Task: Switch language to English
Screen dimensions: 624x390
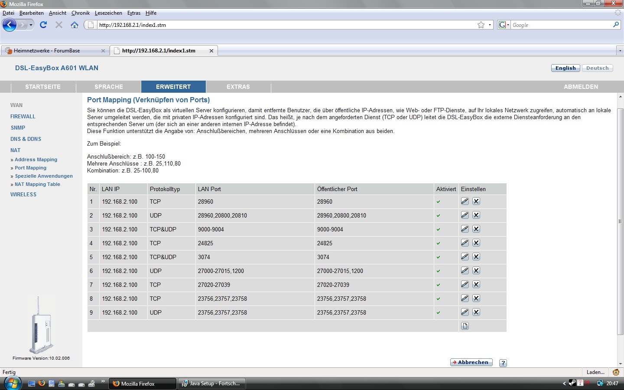Action: click(x=565, y=68)
